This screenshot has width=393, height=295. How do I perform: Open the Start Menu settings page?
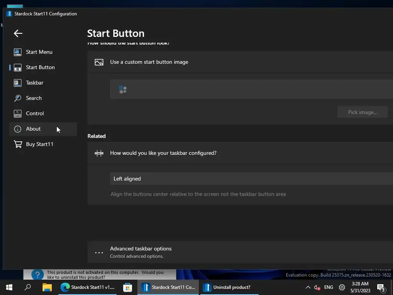click(x=43, y=52)
